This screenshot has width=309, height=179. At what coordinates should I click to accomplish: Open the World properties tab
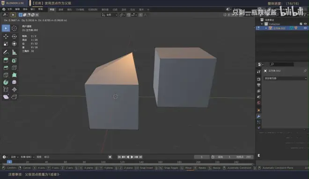coord(258,103)
